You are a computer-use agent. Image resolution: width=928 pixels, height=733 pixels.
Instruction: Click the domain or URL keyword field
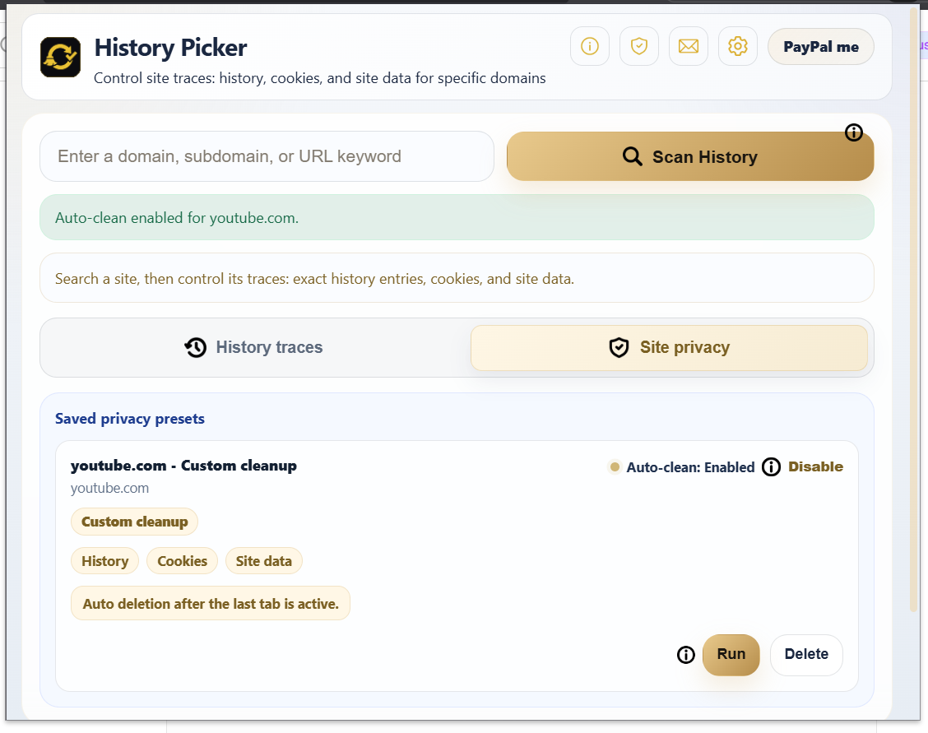(267, 156)
